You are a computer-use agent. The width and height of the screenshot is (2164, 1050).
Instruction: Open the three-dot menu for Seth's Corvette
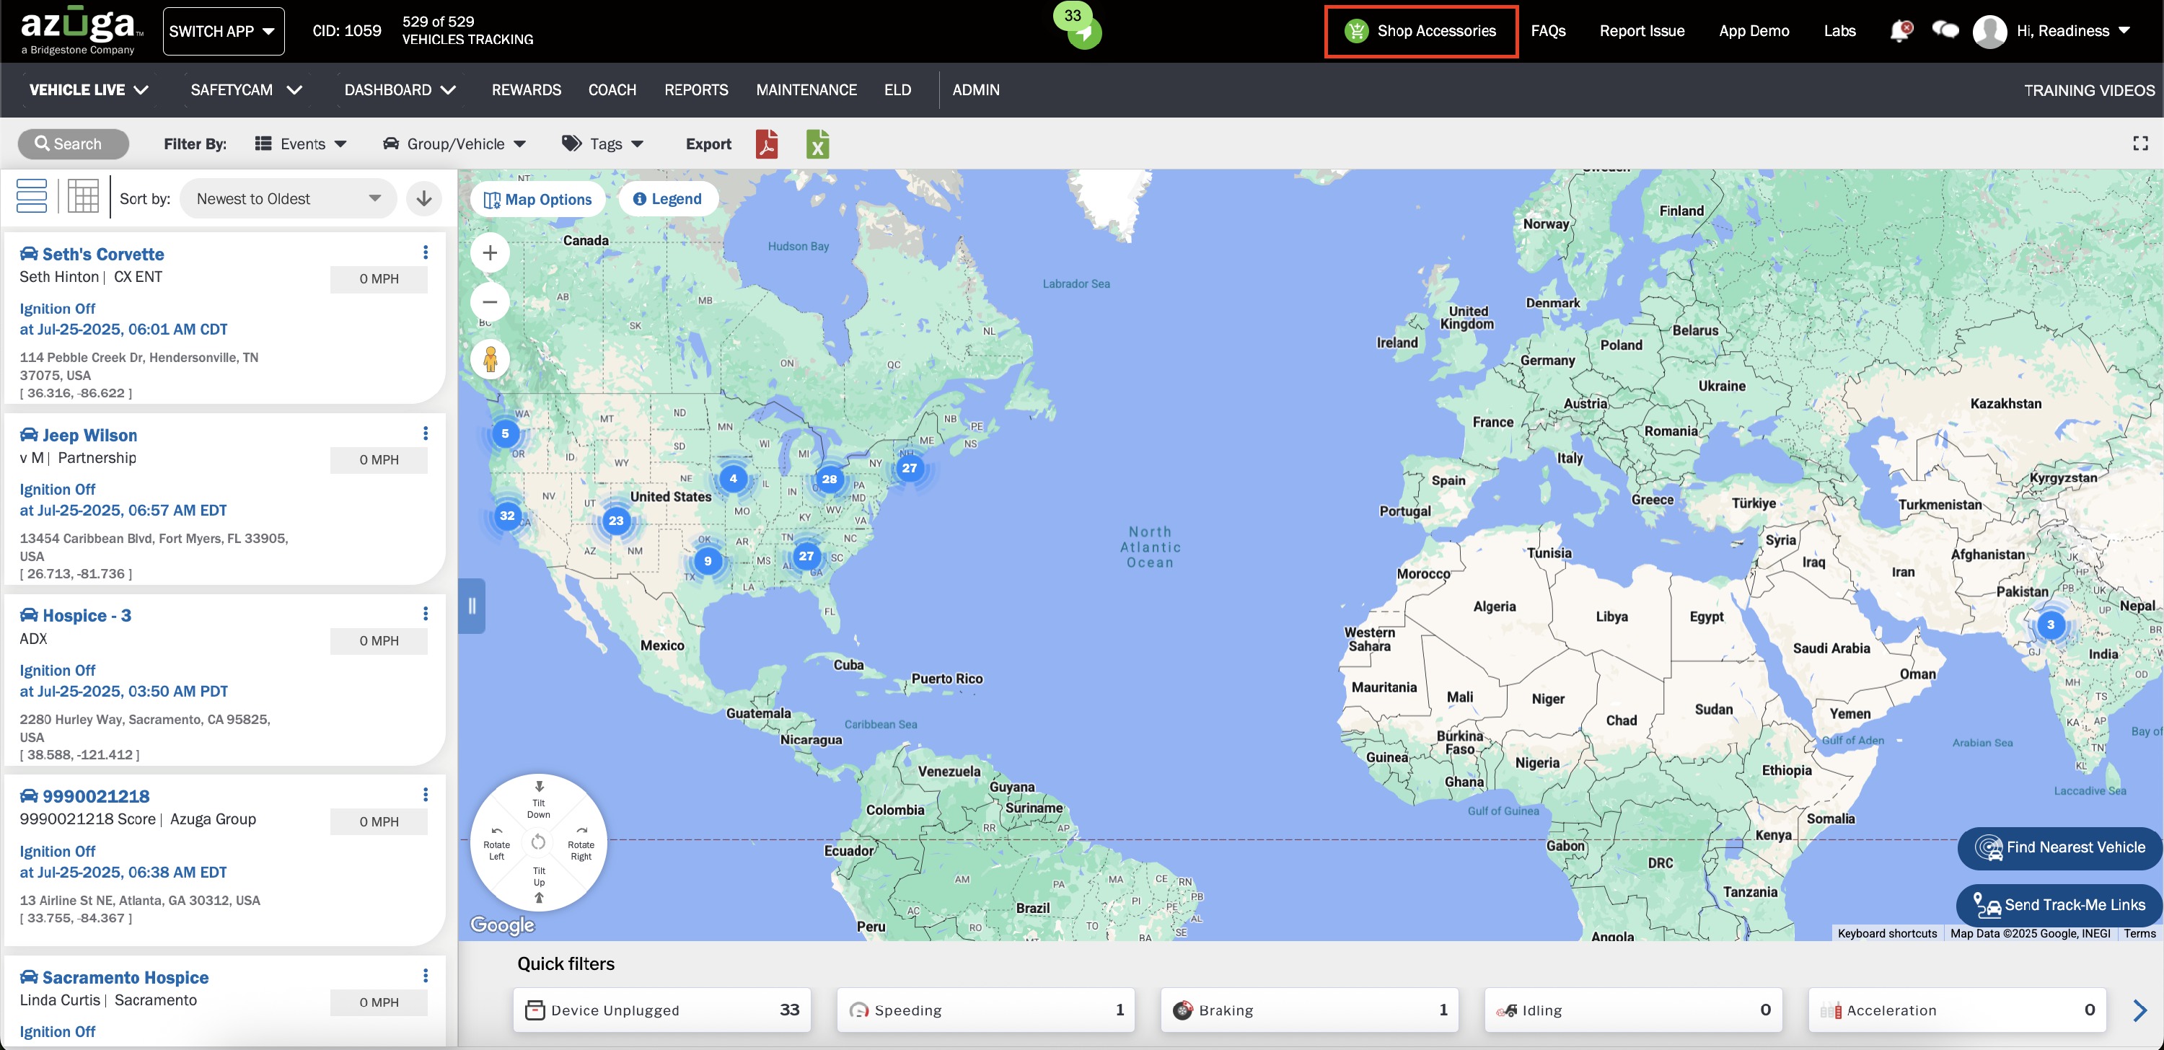click(x=425, y=252)
